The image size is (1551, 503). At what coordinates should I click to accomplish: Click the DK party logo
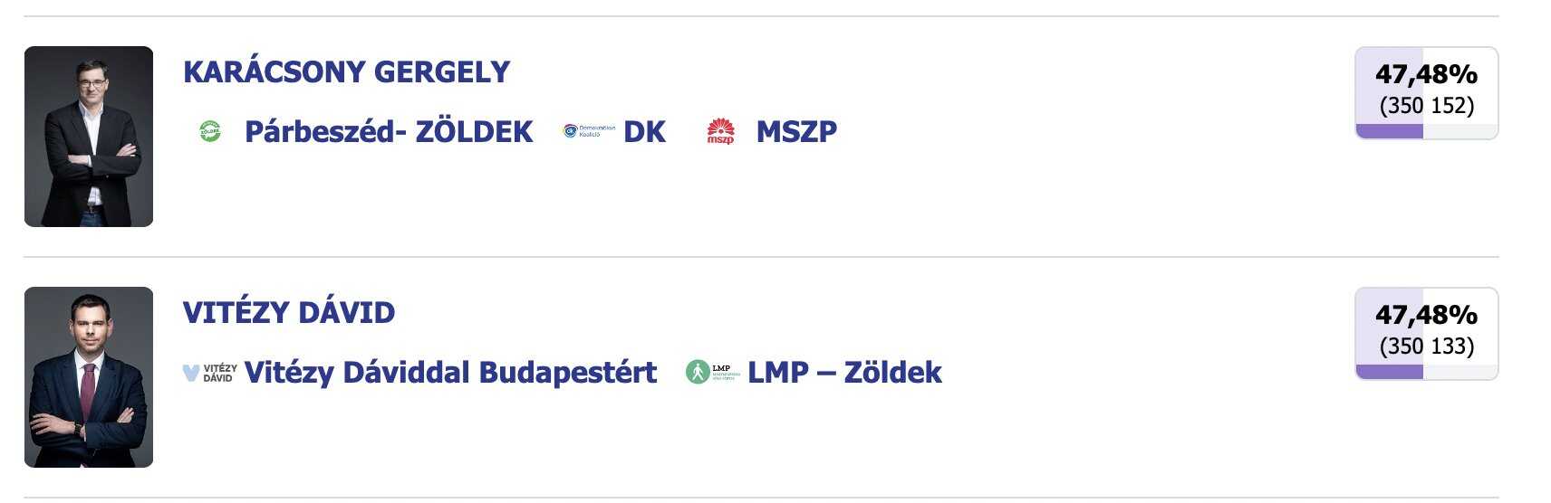pos(589,131)
